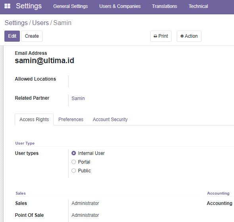Click the Edit button
Screen dimensions: 234x222
[12, 36]
